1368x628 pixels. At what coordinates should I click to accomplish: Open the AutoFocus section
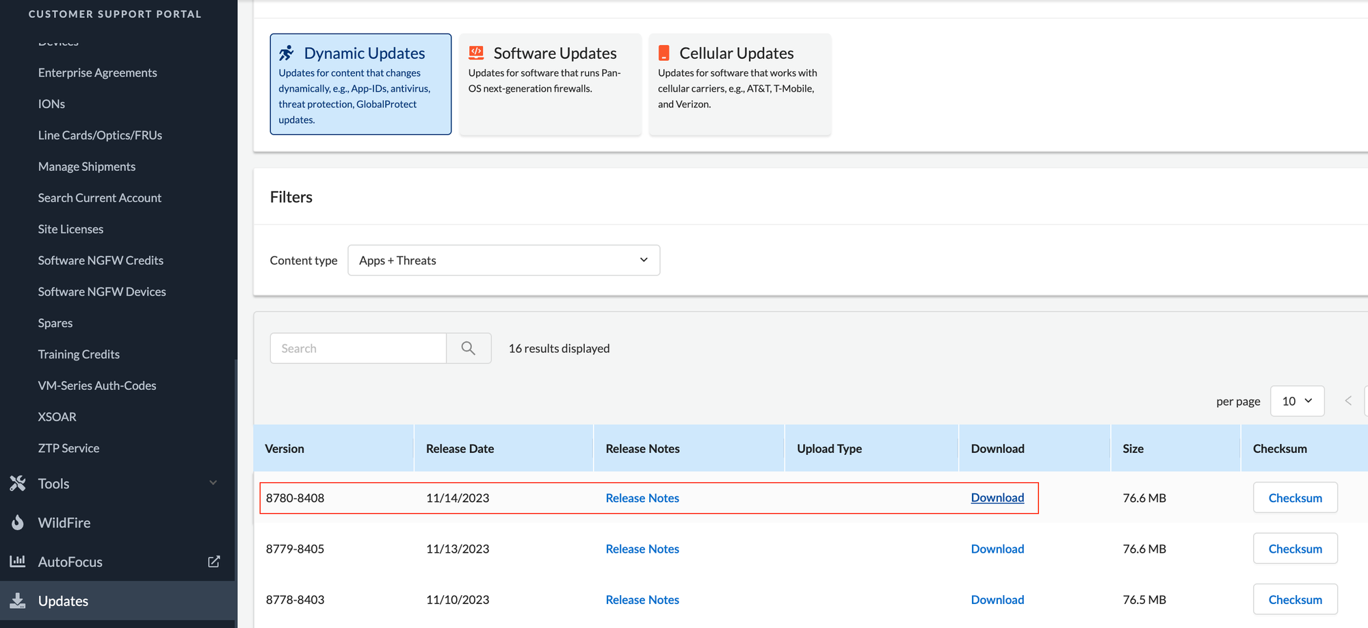(70, 562)
